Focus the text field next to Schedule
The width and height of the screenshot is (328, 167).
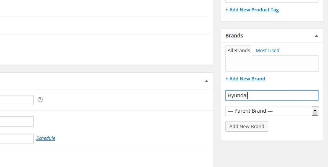click(x=17, y=139)
